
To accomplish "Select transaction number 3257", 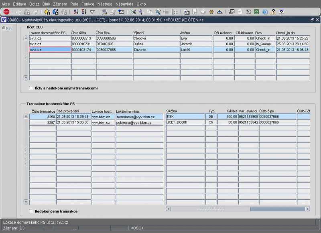I will [43, 122].
